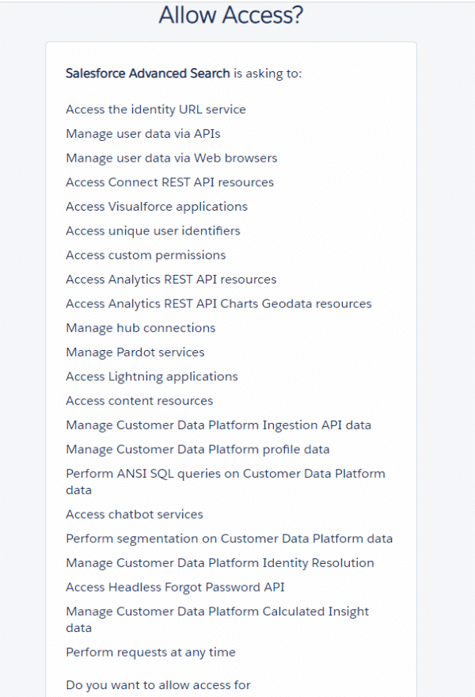The image size is (475, 697).
Task: Click 'Access the identity URL service' link
Action: click(x=155, y=109)
